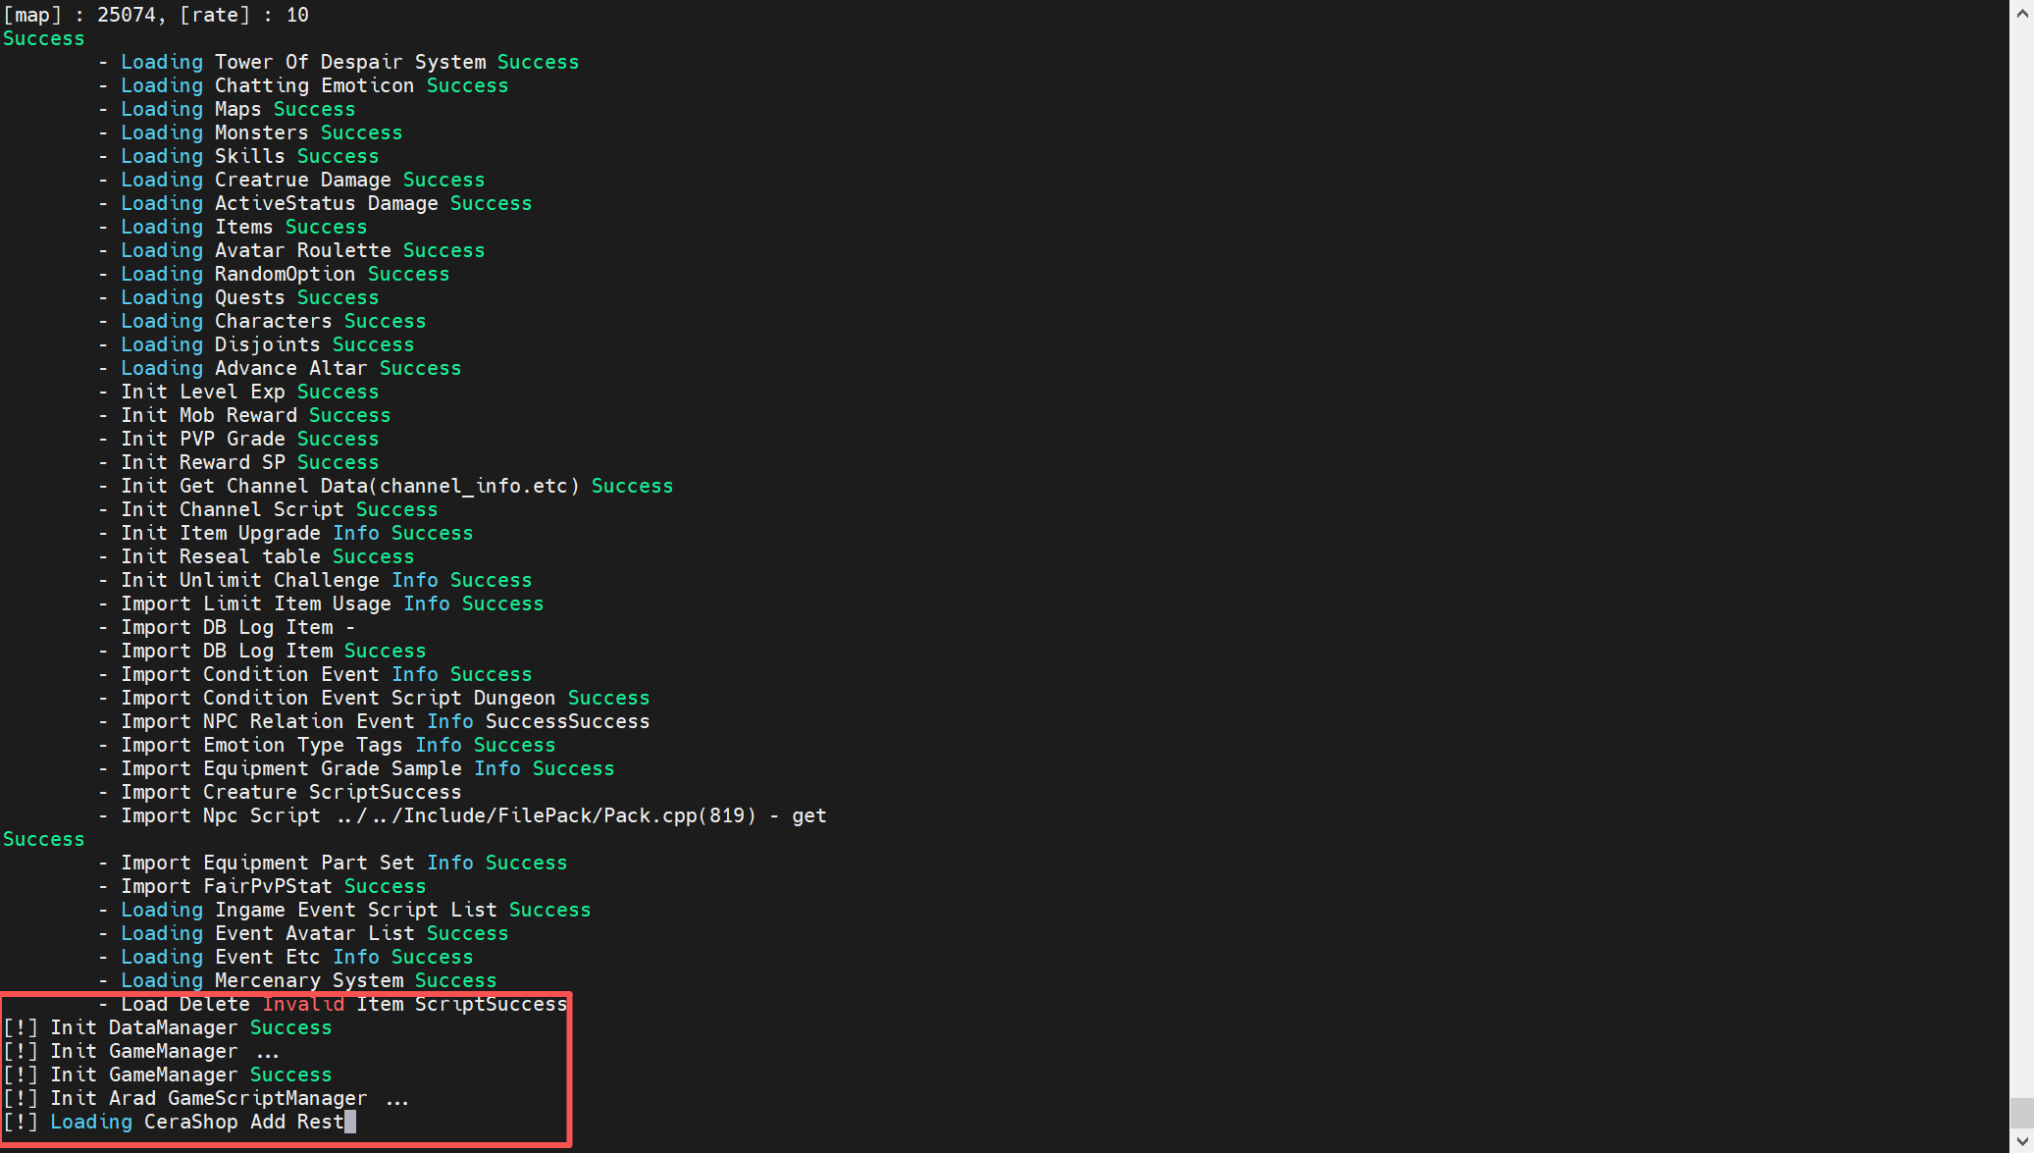This screenshot has height=1153, width=2034.
Task: Click 'Loading RandomOption Success' line
Action: 274,274
